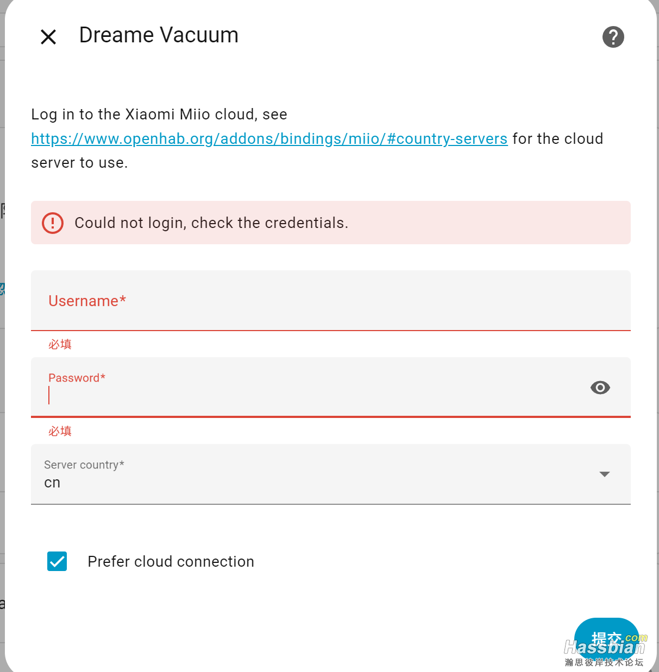Click the 必填 hint under Password
The height and width of the screenshot is (672, 659).
pos(60,431)
